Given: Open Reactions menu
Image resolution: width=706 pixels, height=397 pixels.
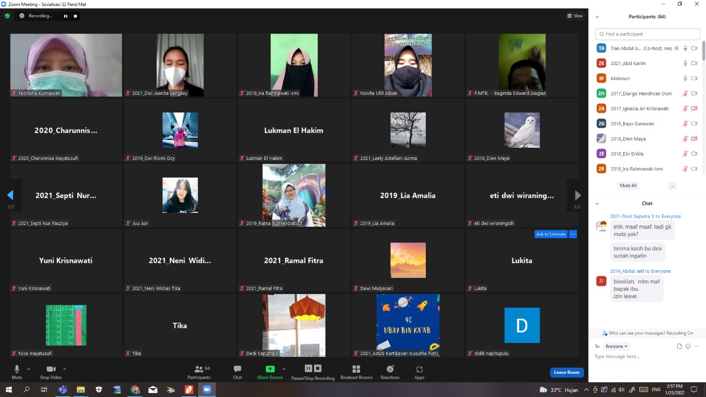Looking at the screenshot, I should (390, 372).
